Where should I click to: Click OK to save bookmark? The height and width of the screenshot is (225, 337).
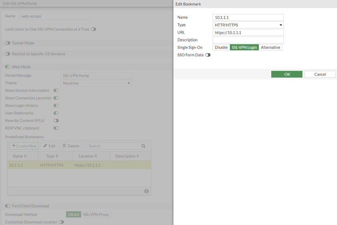pyautogui.click(x=287, y=74)
